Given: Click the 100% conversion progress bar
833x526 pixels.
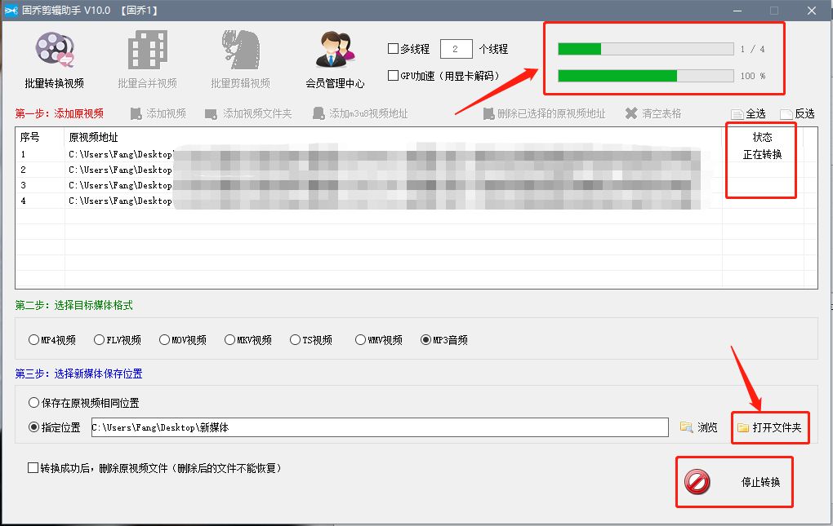Looking at the screenshot, I should [x=644, y=76].
